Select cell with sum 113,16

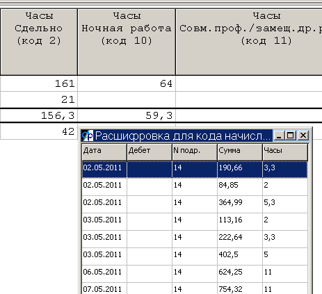point(240,222)
